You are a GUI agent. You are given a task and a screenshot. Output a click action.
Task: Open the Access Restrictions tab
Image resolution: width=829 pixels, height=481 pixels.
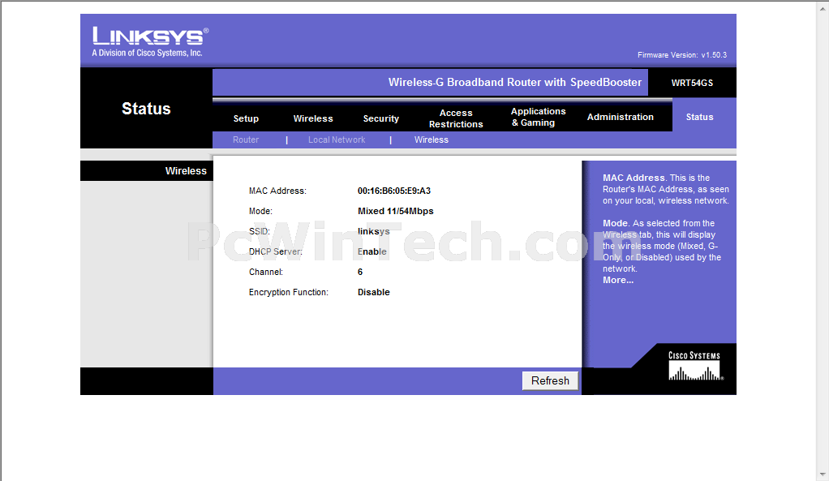(x=456, y=118)
